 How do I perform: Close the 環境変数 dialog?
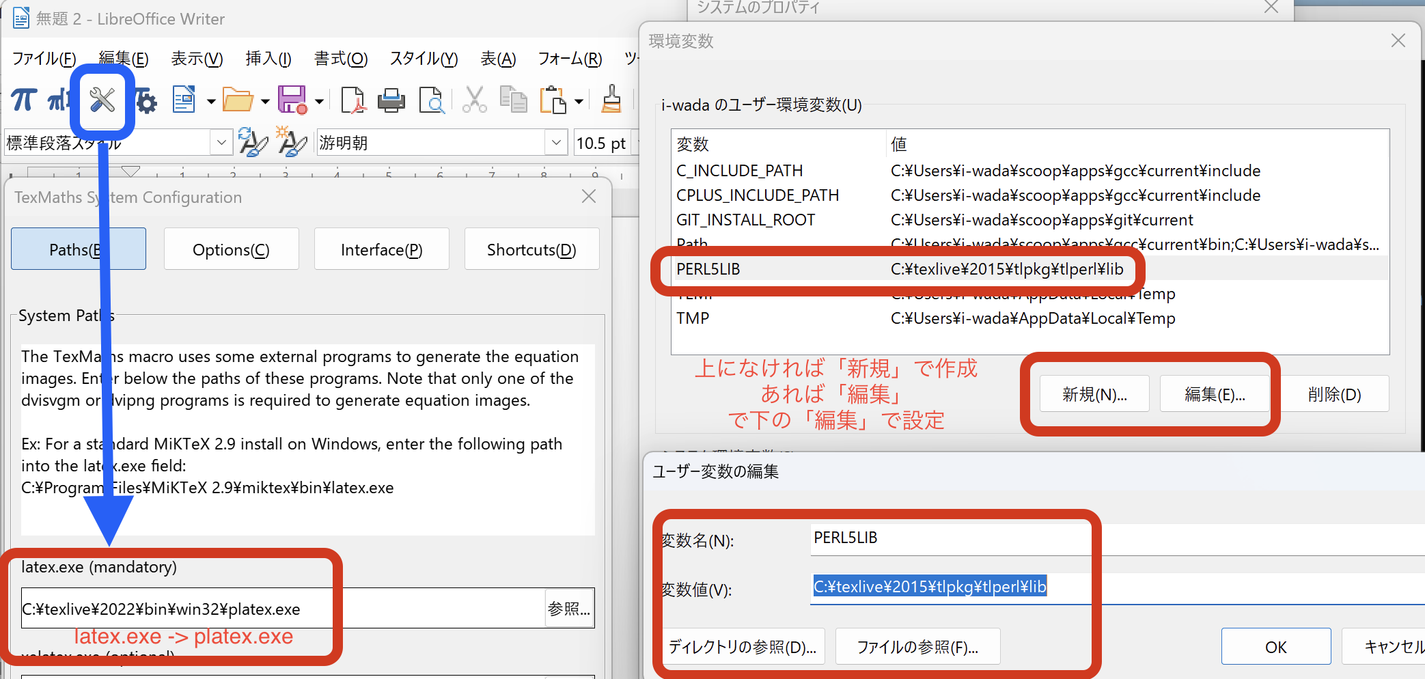[1398, 41]
